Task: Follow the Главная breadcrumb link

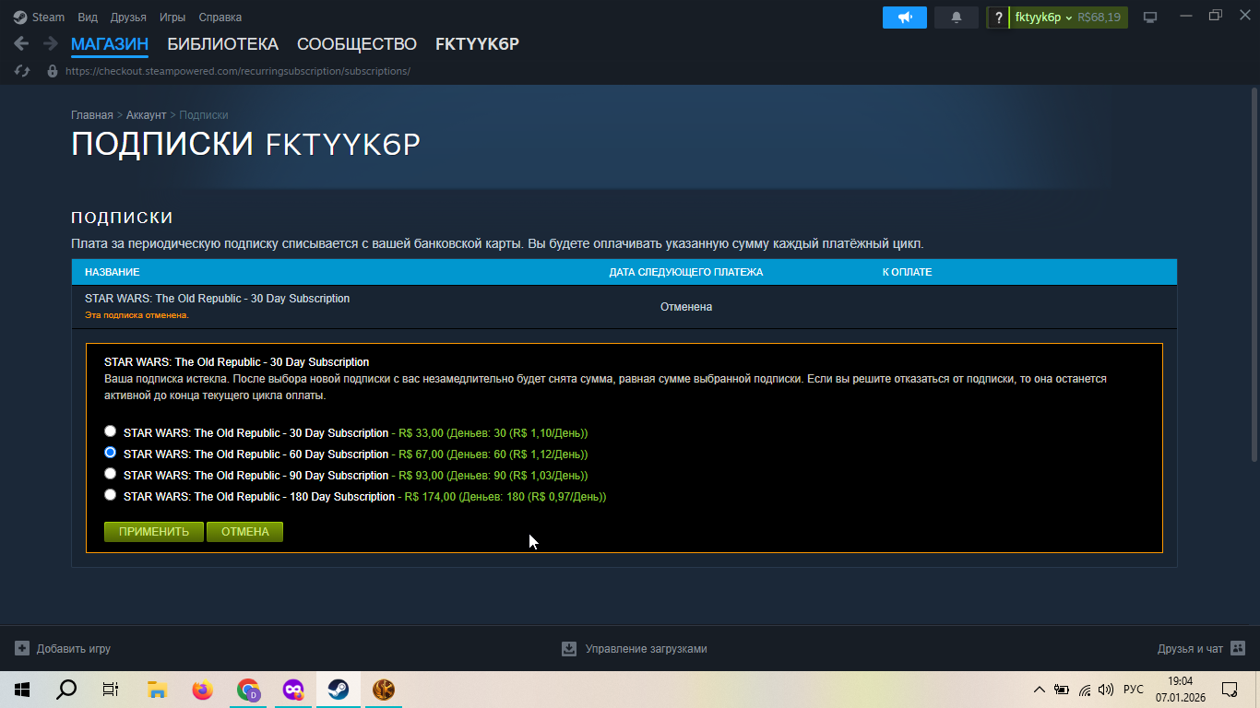Action: click(92, 115)
